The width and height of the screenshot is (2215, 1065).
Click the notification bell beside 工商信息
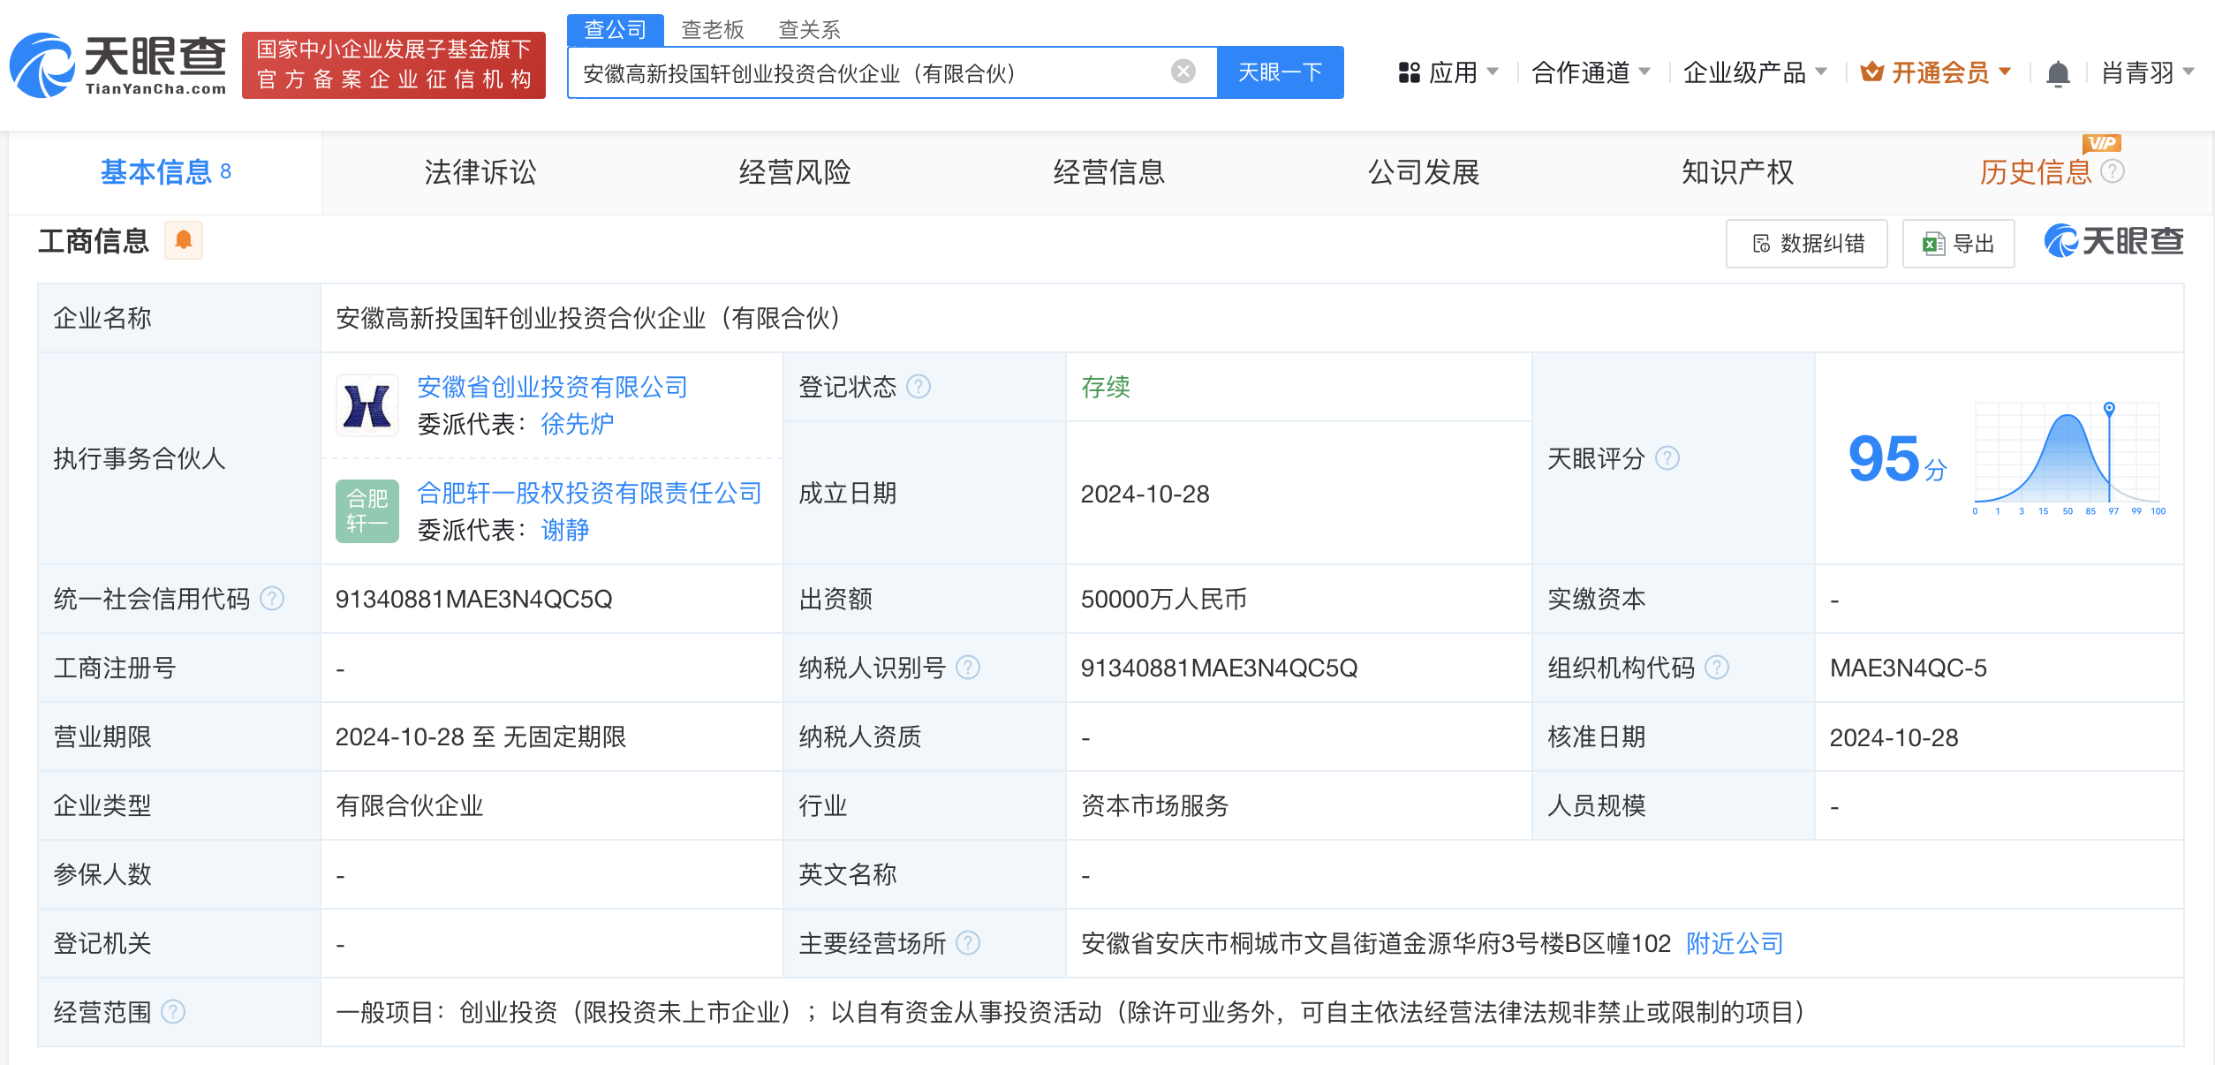click(x=184, y=240)
